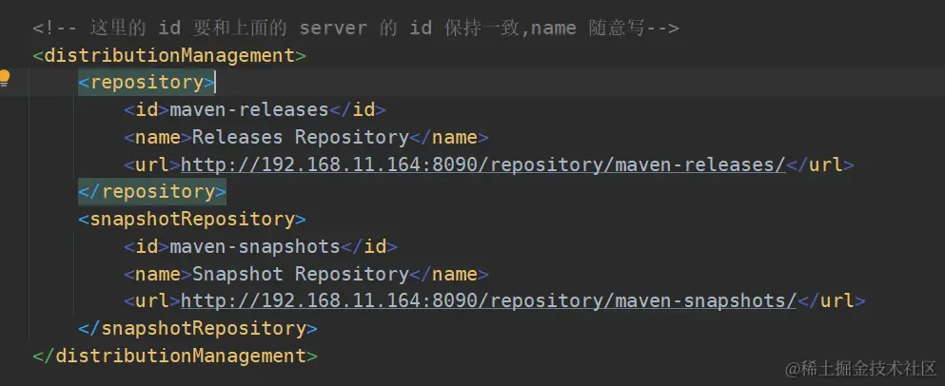
Task: Click the XML comment line about server id
Action: pyautogui.click(x=356, y=28)
